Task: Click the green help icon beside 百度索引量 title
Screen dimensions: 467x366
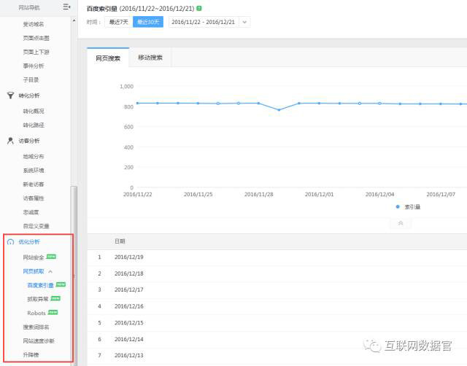Action: click(199, 9)
